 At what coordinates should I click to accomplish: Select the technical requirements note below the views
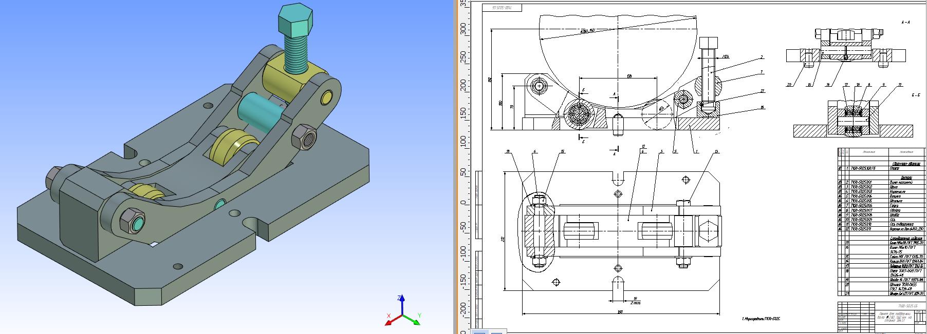tap(761, 319)
